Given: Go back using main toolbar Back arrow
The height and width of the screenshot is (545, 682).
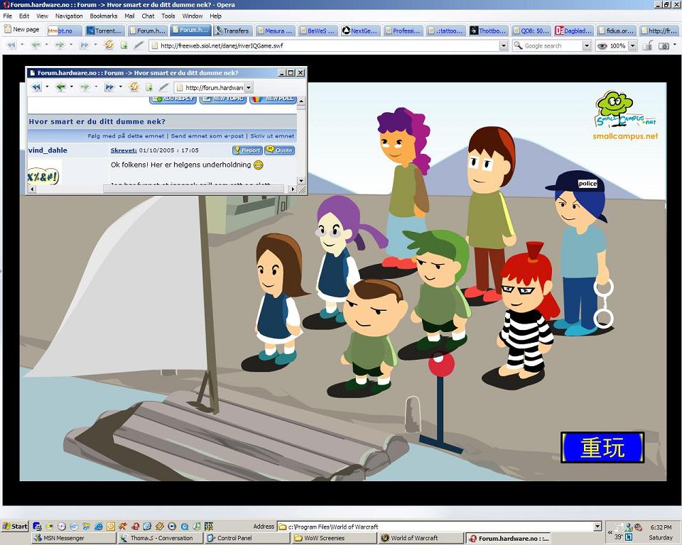Looking at the screenshot, I should (36, 45).
